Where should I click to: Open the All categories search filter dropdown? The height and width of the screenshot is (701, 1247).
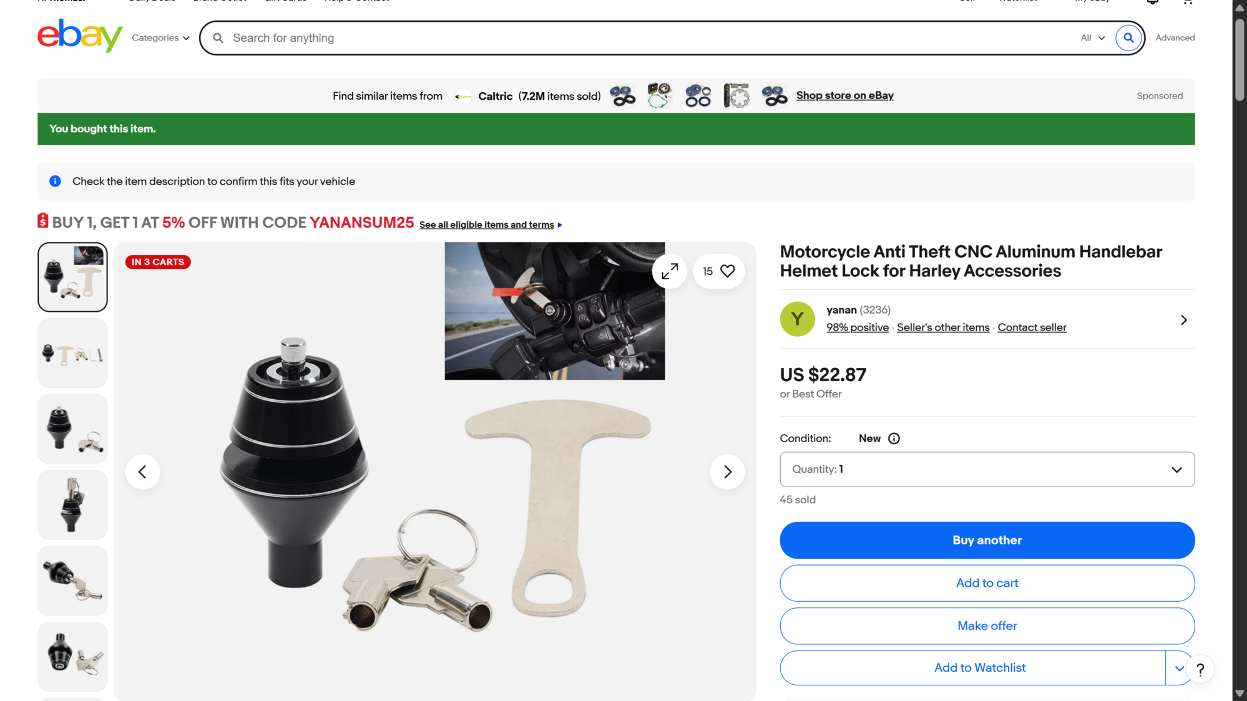[1092, 38]
